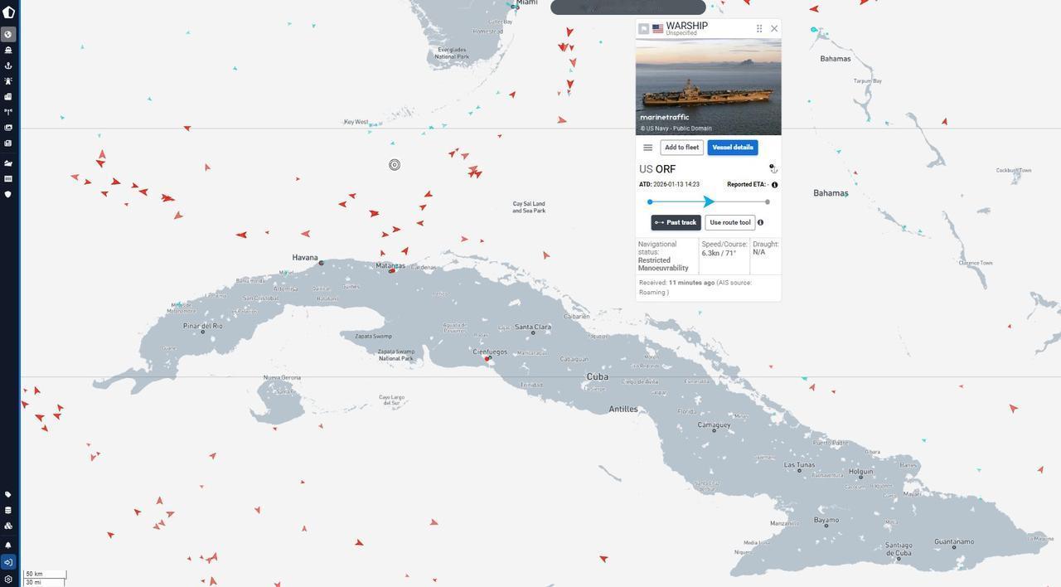Click the Holguin label

861,472
